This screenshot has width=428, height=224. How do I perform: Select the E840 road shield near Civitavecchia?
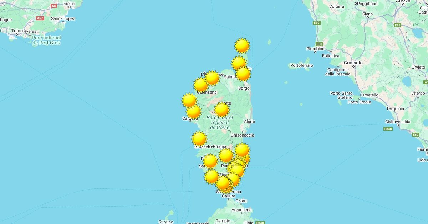tap(388, 129)
